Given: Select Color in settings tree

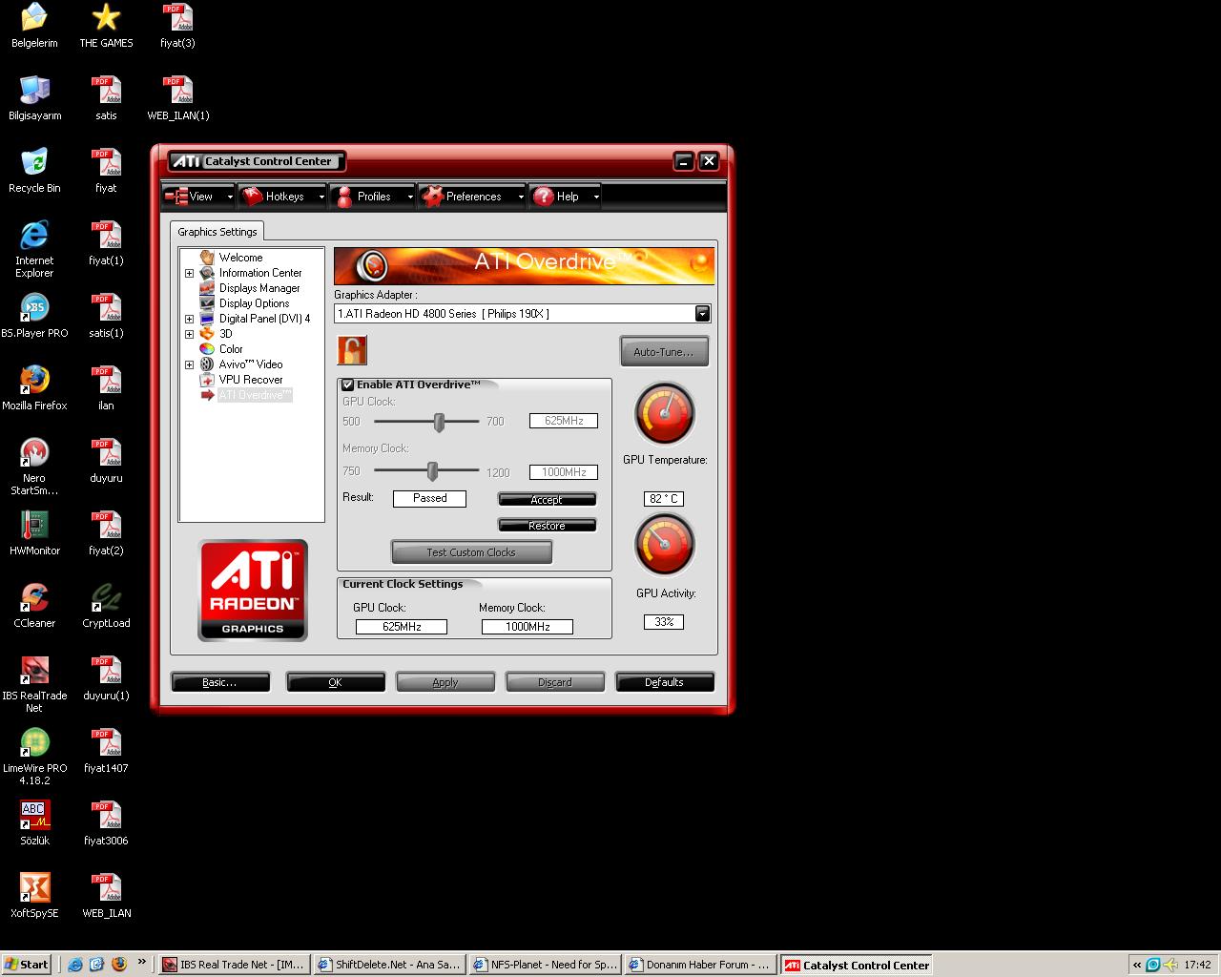Looking at the screenshot, I should tap(231, 349).
